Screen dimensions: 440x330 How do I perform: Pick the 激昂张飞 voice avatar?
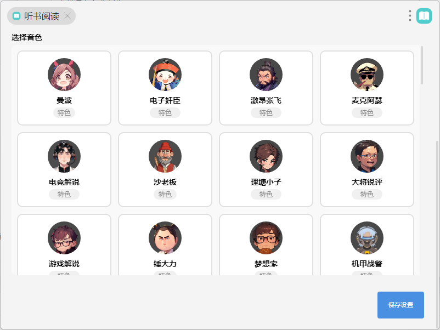[266, 75]
